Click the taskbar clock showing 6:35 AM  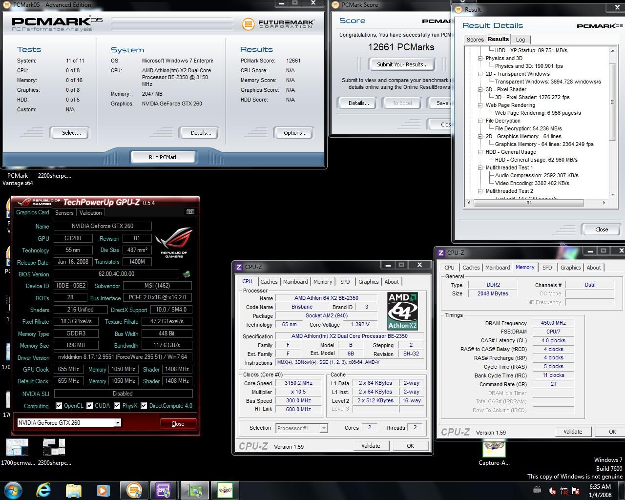point(600,491)
